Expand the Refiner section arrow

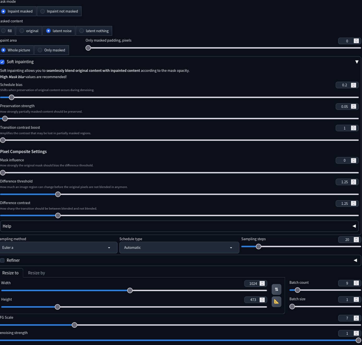click(x=355, y=260)
